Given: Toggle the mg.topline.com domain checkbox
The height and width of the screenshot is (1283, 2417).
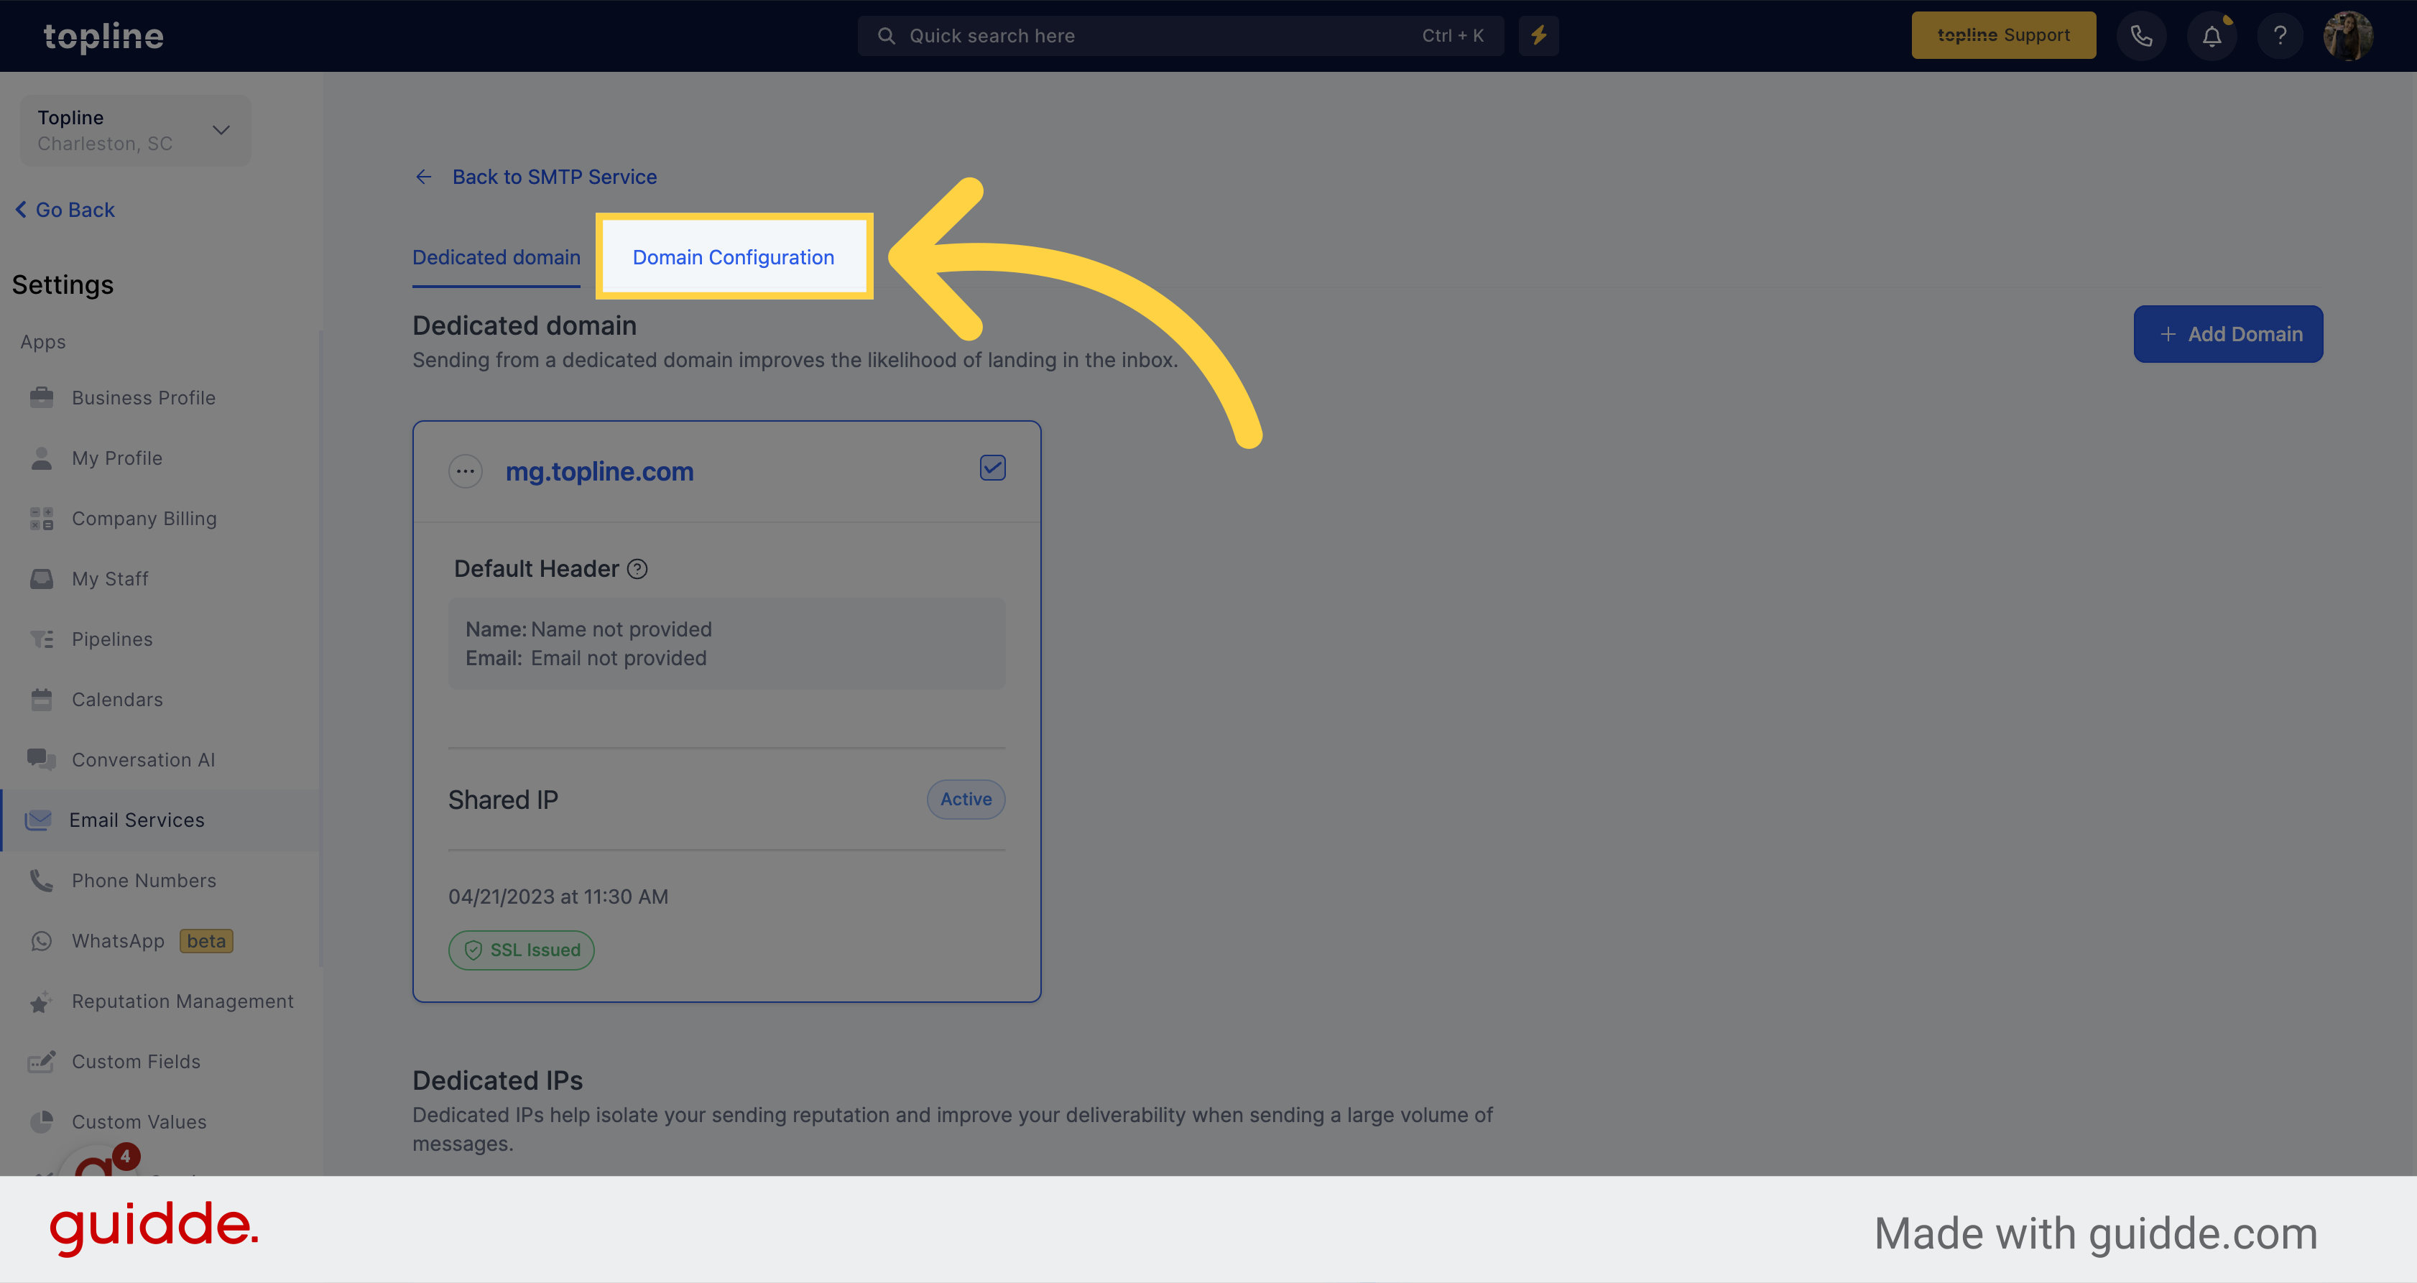Looking at the screenshot, I should pos(993,468).
